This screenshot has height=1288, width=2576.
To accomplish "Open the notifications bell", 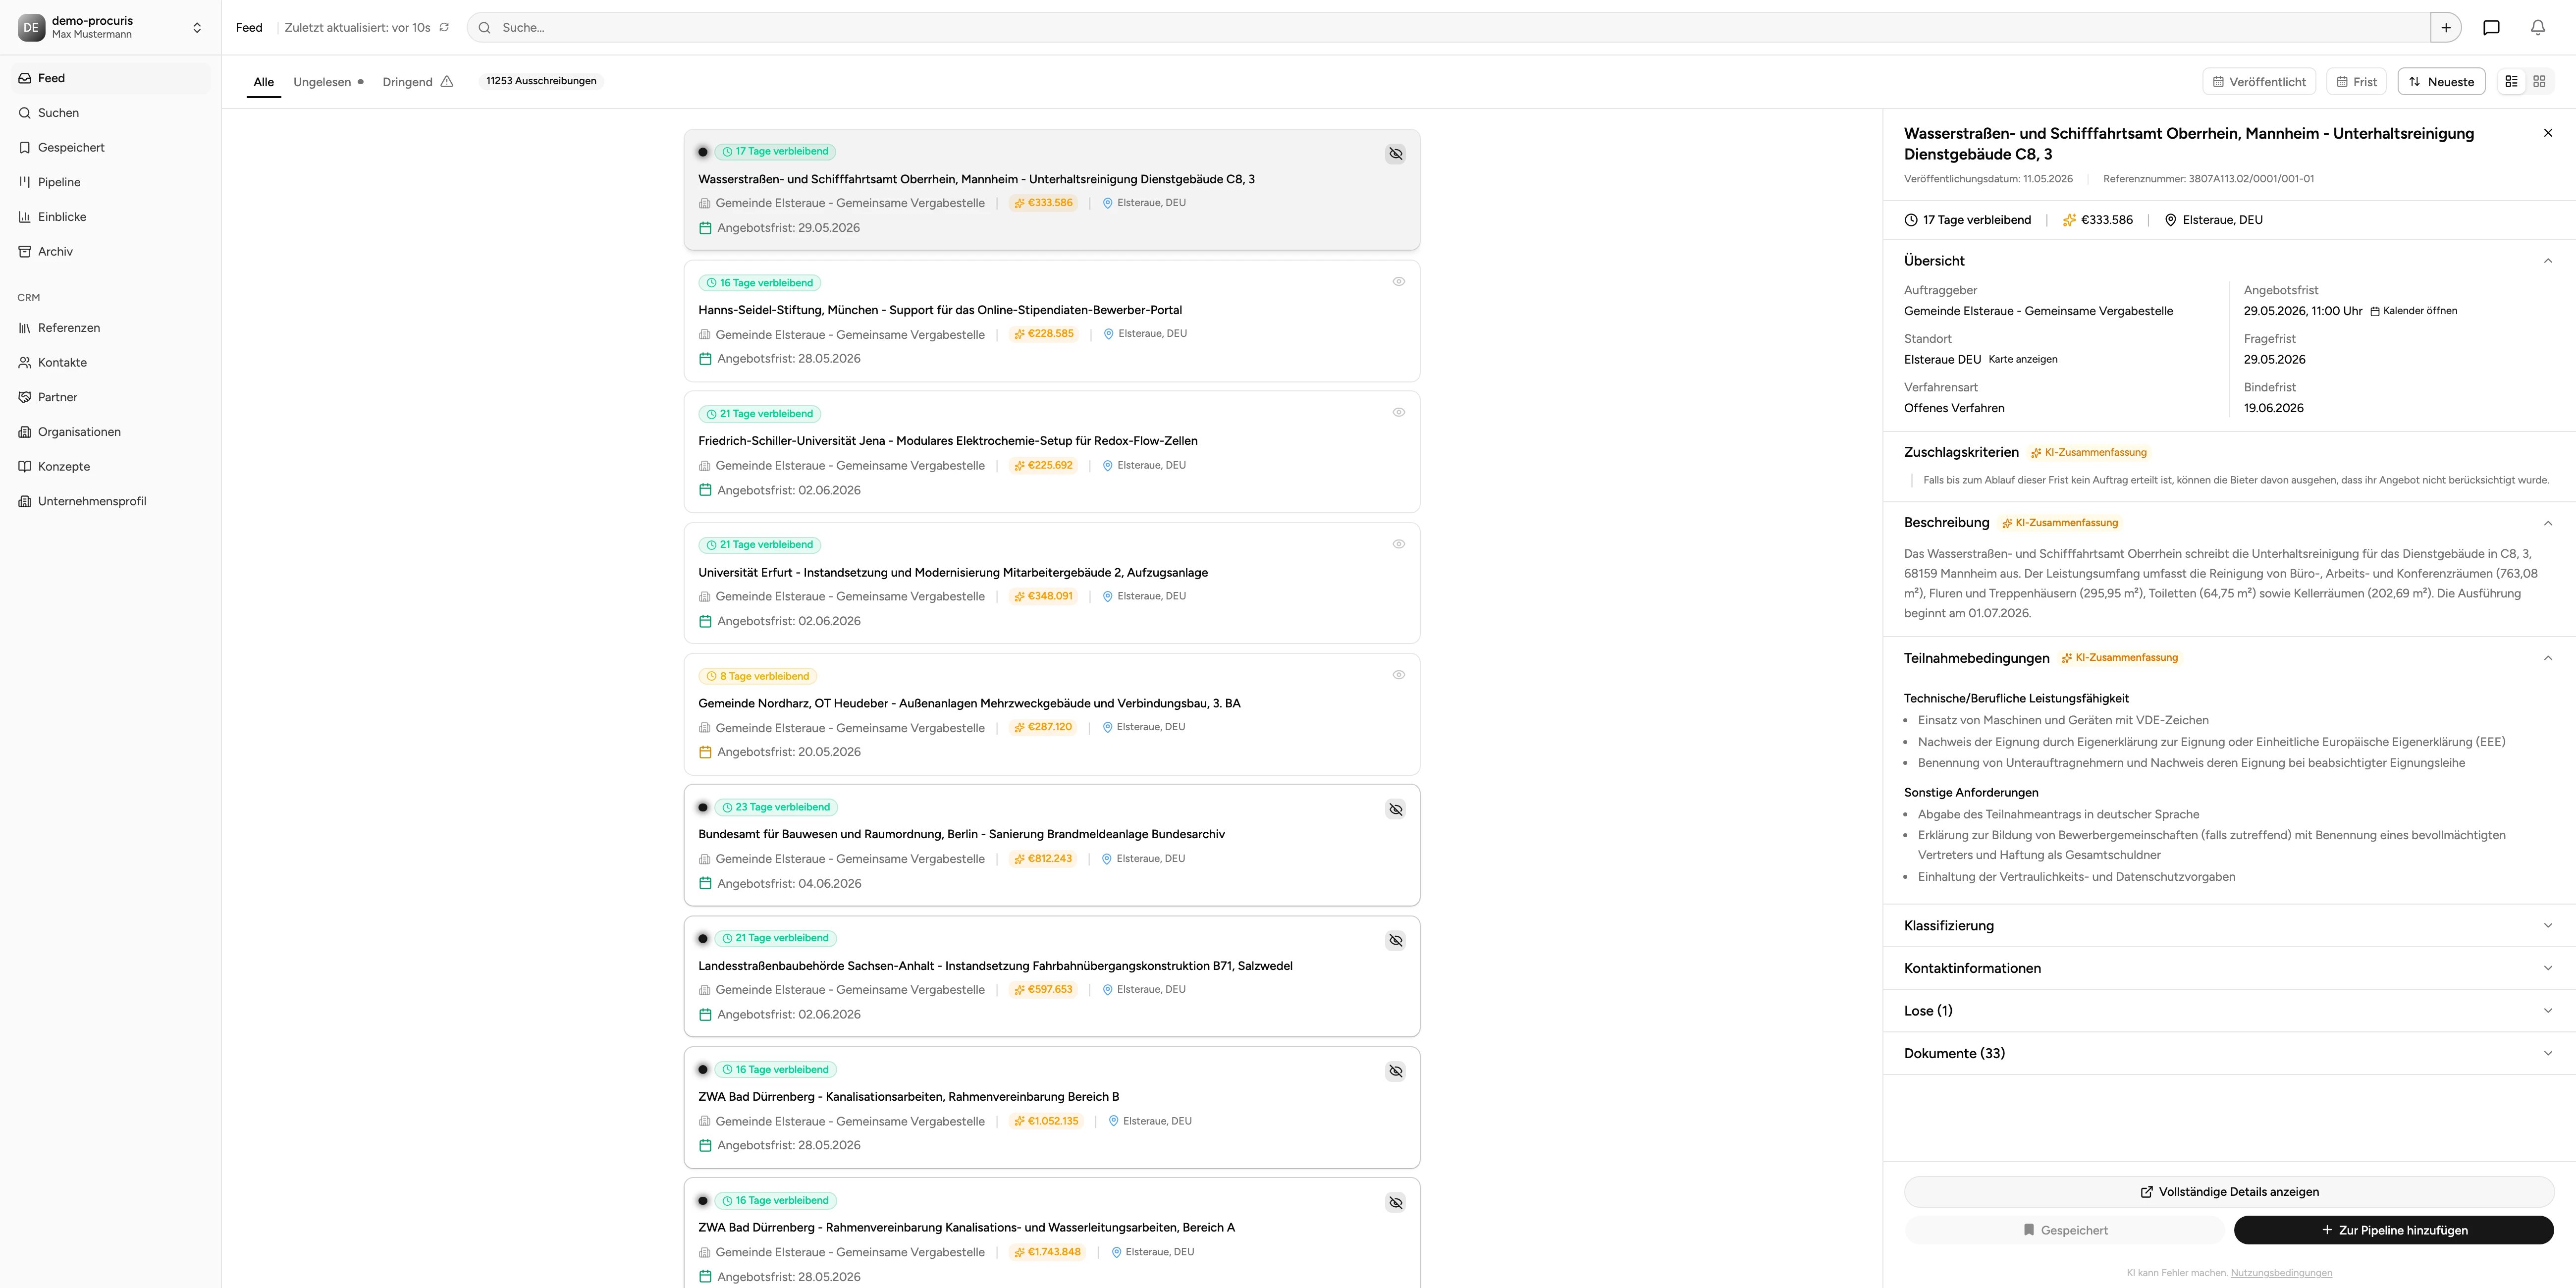I will click(x=2538, y=27).
